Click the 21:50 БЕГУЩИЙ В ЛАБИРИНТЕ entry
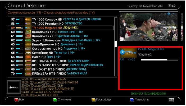 48,89
